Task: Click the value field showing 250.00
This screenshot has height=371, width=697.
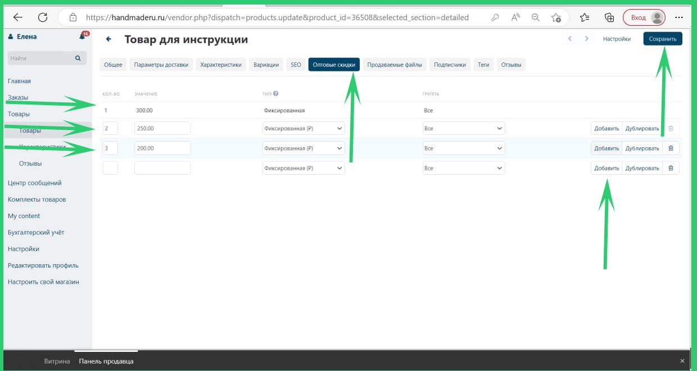Action: pos(162,129)
